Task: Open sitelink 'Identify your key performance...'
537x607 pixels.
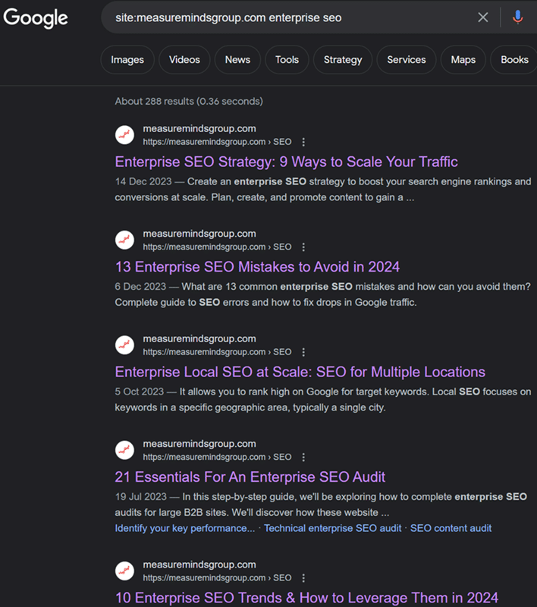Action: [x=185, y=528]
